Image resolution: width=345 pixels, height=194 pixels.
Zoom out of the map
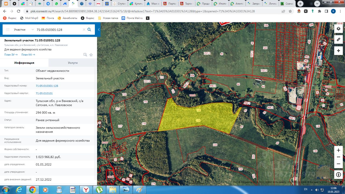pyautogui.click(x=339, y=164)
